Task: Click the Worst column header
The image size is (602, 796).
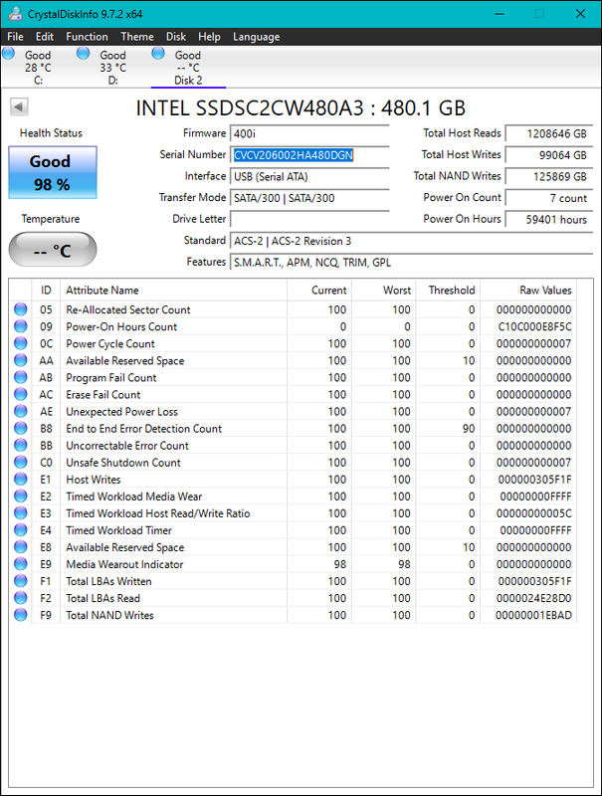Action: coord(384,290)
